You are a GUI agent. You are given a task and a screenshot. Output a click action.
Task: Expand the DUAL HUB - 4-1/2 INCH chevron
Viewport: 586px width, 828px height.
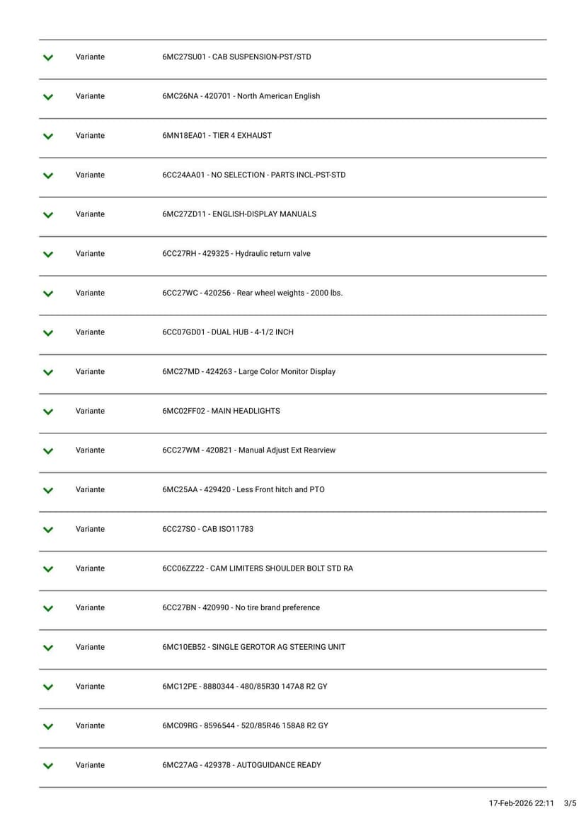point(48,333)
